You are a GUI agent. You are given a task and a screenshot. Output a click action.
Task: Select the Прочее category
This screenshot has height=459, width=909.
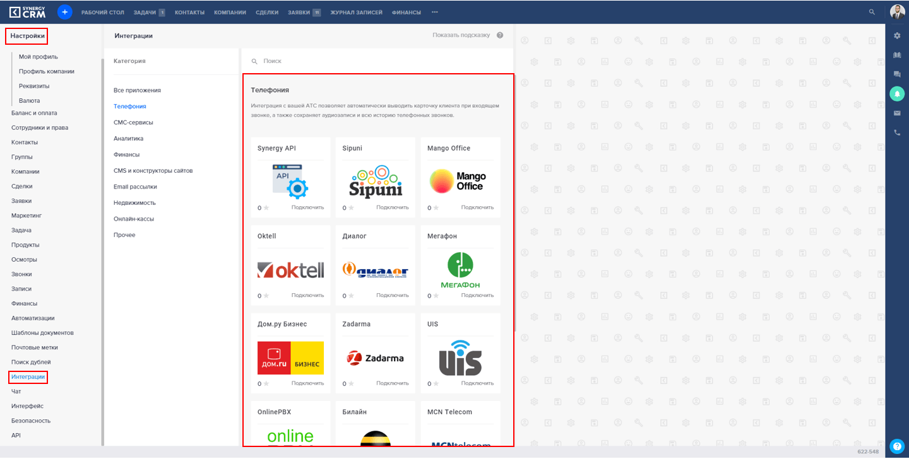pyautogui.click(x=124, y=235)
